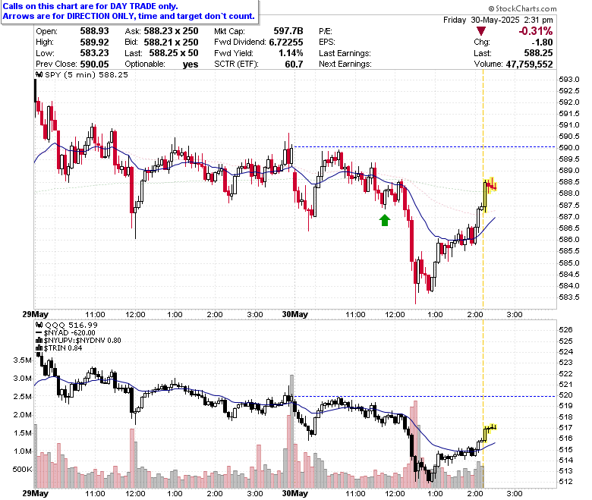Click the 29May label below QQQ chart
The height and width of the screenshot is (500, 592).
coord(36,493)
